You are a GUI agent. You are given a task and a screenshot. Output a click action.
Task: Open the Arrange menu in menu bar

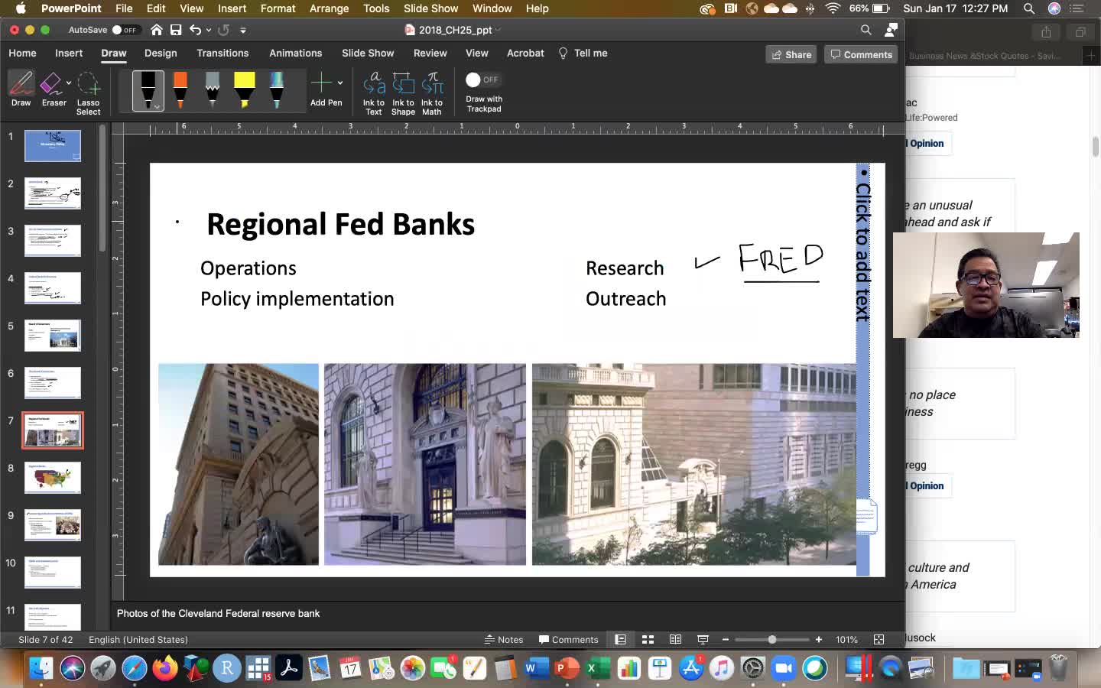(x=329, y=8)
